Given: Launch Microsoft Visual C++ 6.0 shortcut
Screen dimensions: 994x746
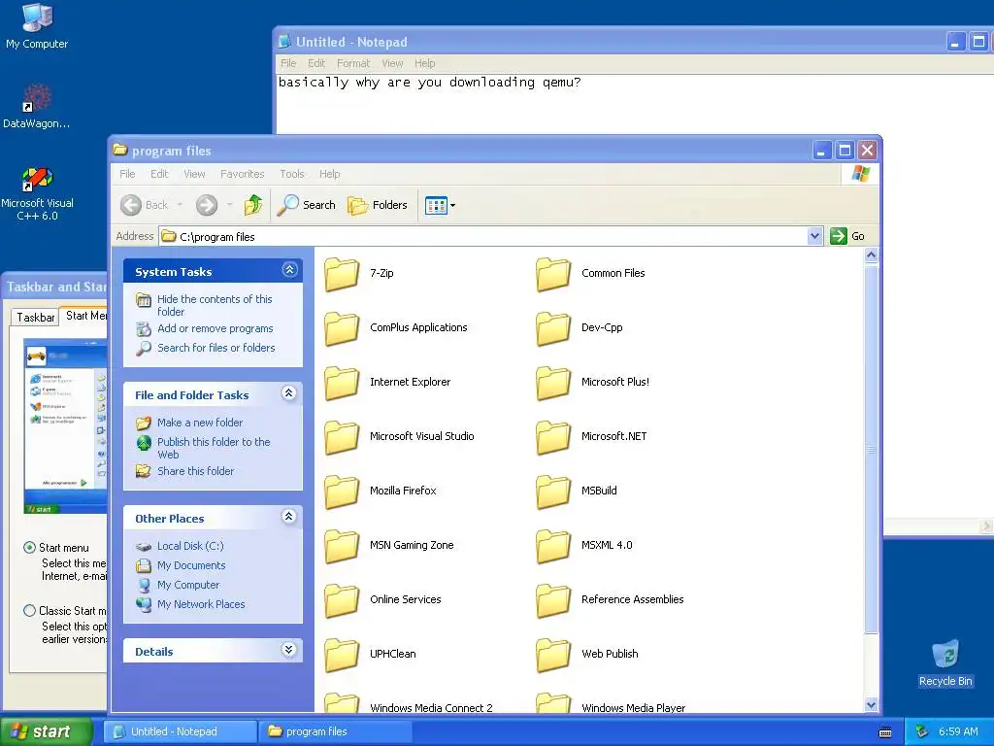Looking at the screenshot, I should point(37,193).
